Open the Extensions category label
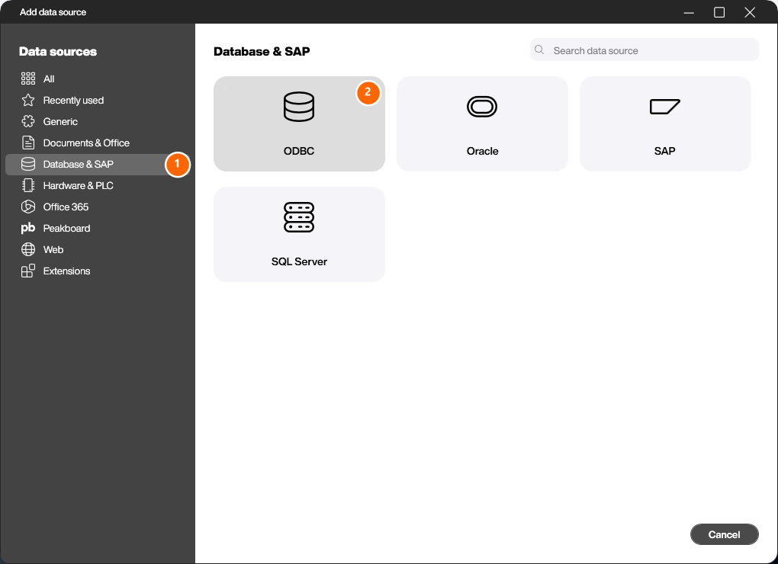Screen dimensions: 778x564 click(x=66, y=271)
